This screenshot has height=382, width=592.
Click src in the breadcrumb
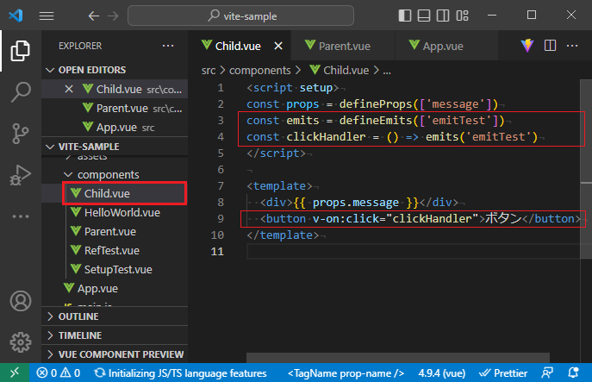pyautogui.click(x=209, y=71)
